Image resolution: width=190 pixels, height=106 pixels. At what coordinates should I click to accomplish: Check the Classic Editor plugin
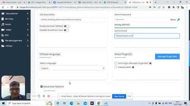coord(116,67)
